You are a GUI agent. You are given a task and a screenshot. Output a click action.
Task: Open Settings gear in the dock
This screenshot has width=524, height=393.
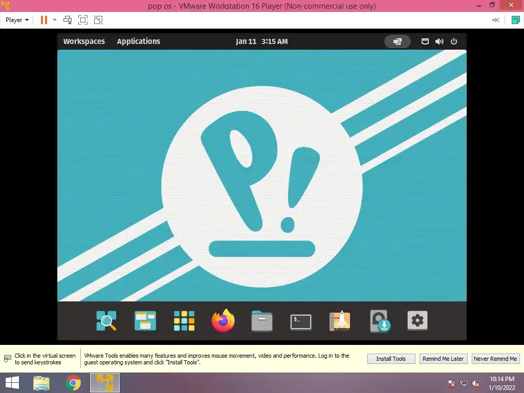[x=418, y=320]
